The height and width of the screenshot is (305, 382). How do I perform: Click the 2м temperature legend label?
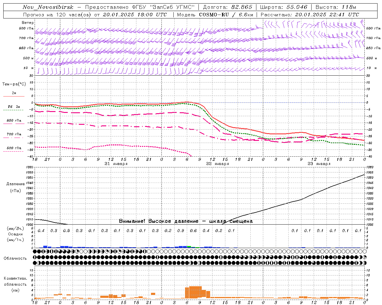14,93
